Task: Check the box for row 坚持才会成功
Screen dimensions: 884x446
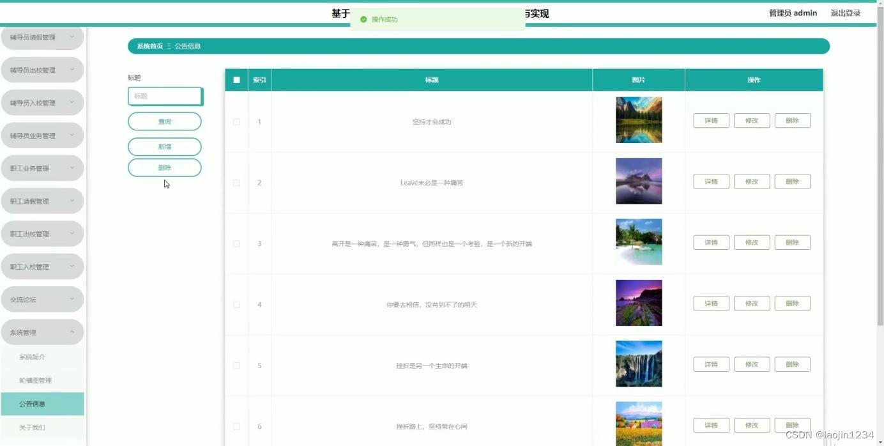Action: point(236,121)
